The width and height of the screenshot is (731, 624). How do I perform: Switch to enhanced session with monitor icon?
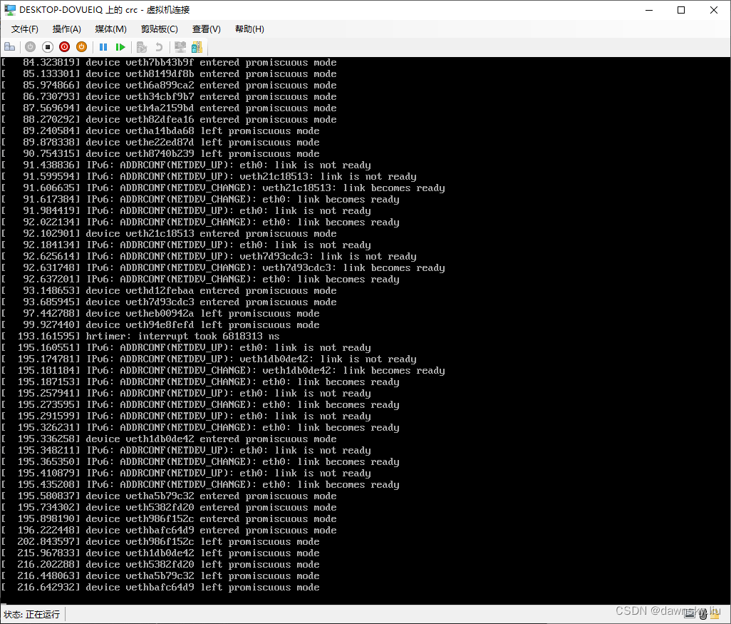(x=180, y=47)
